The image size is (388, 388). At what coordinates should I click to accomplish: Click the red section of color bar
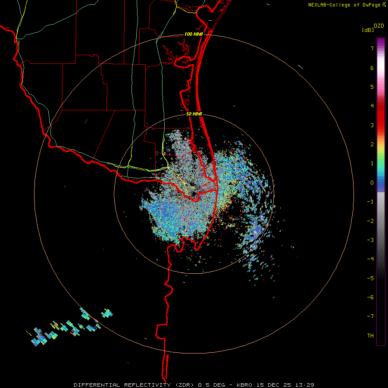tap(381, 115)
